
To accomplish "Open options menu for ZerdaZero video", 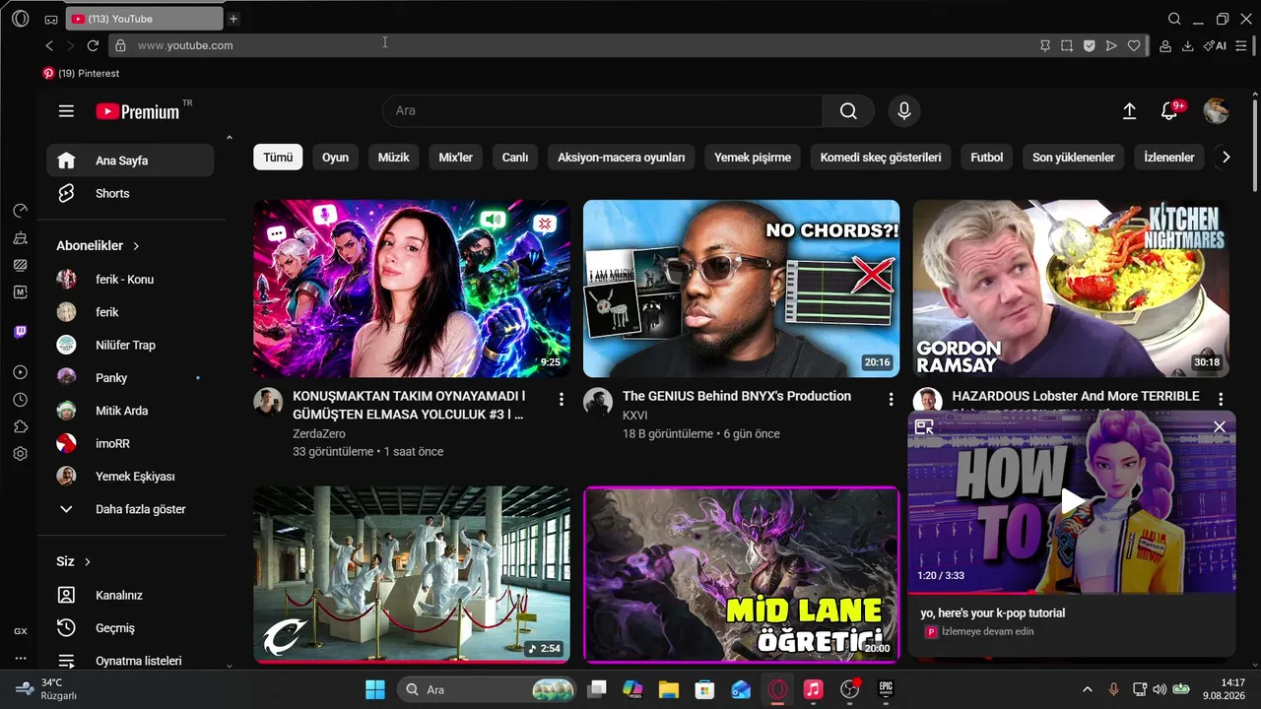I will 562,399.
